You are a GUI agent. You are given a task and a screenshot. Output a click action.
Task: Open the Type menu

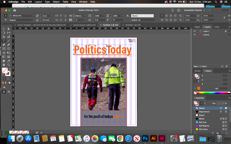pos(47,2)
